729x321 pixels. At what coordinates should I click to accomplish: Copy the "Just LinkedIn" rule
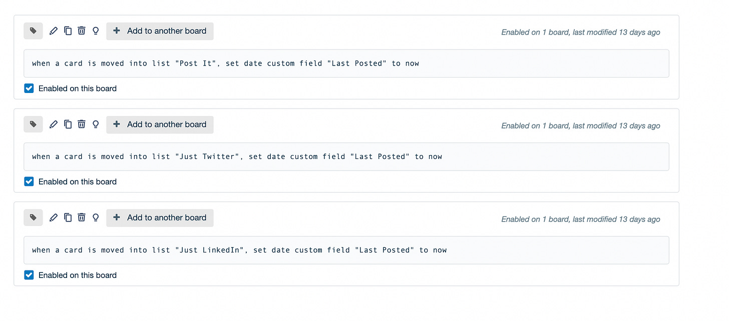point(68,217)
